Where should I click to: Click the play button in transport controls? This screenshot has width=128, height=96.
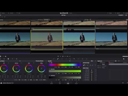point(65,56)
